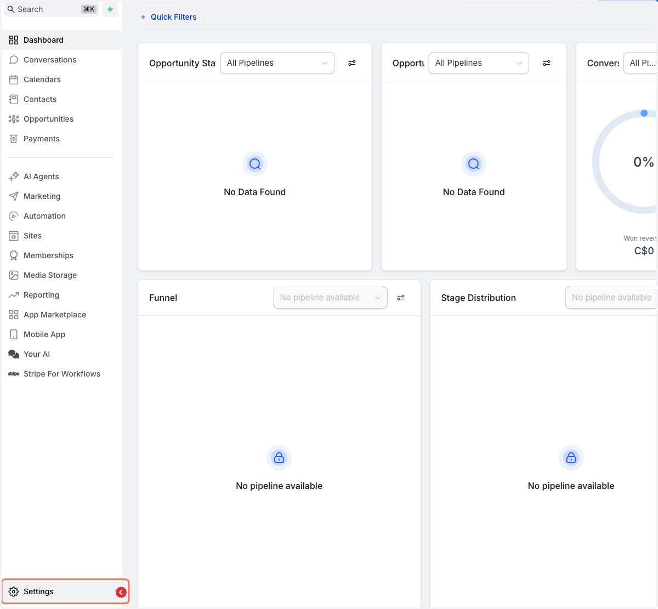The height and width of the screenshot is (609, 658).
Task: Click the AI Agents sparkle icon
Action: click(x=14, y=177)
